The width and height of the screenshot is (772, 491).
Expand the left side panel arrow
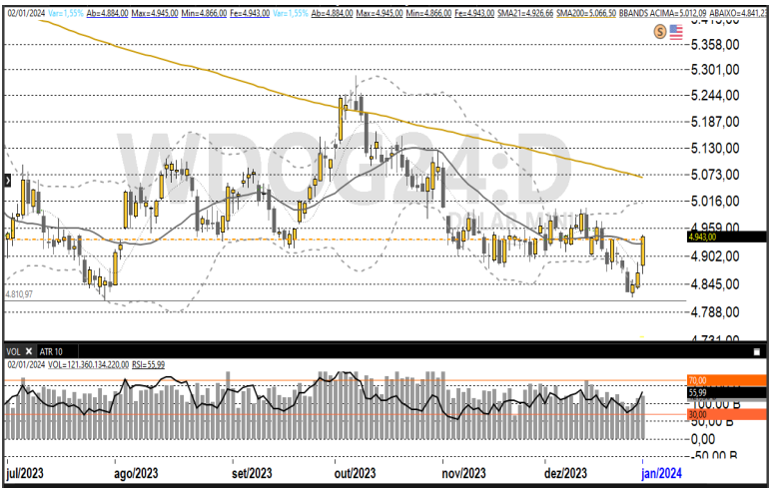(7, 181)
